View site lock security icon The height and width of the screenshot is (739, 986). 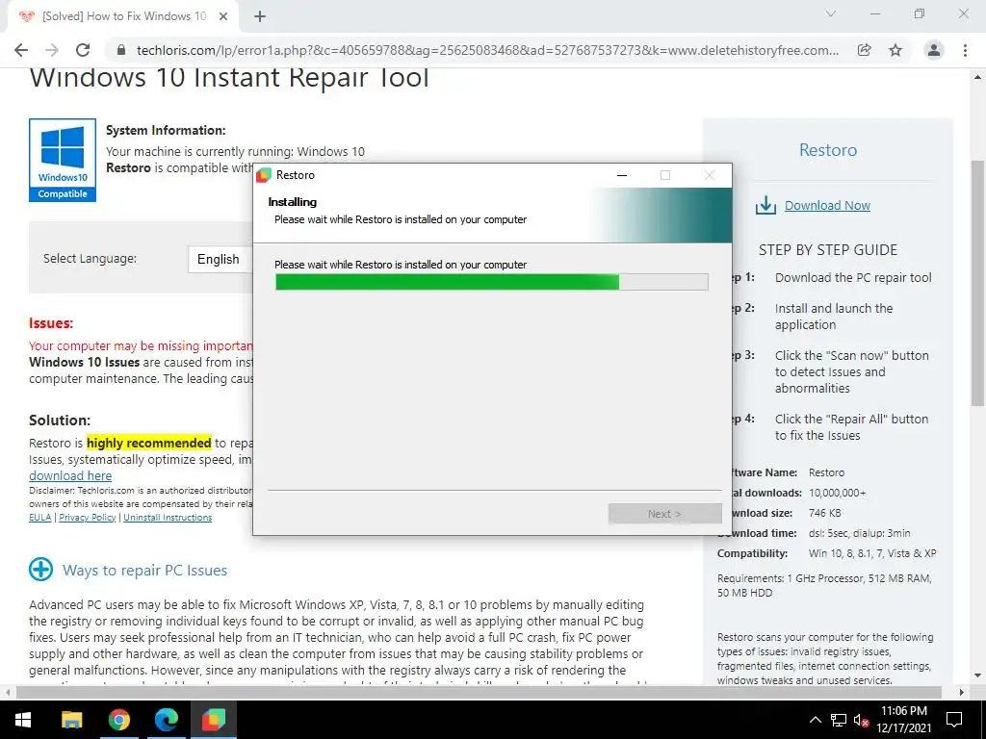coord(121,50)
